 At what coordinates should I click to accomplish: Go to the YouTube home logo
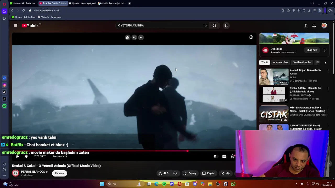(30, 26)
